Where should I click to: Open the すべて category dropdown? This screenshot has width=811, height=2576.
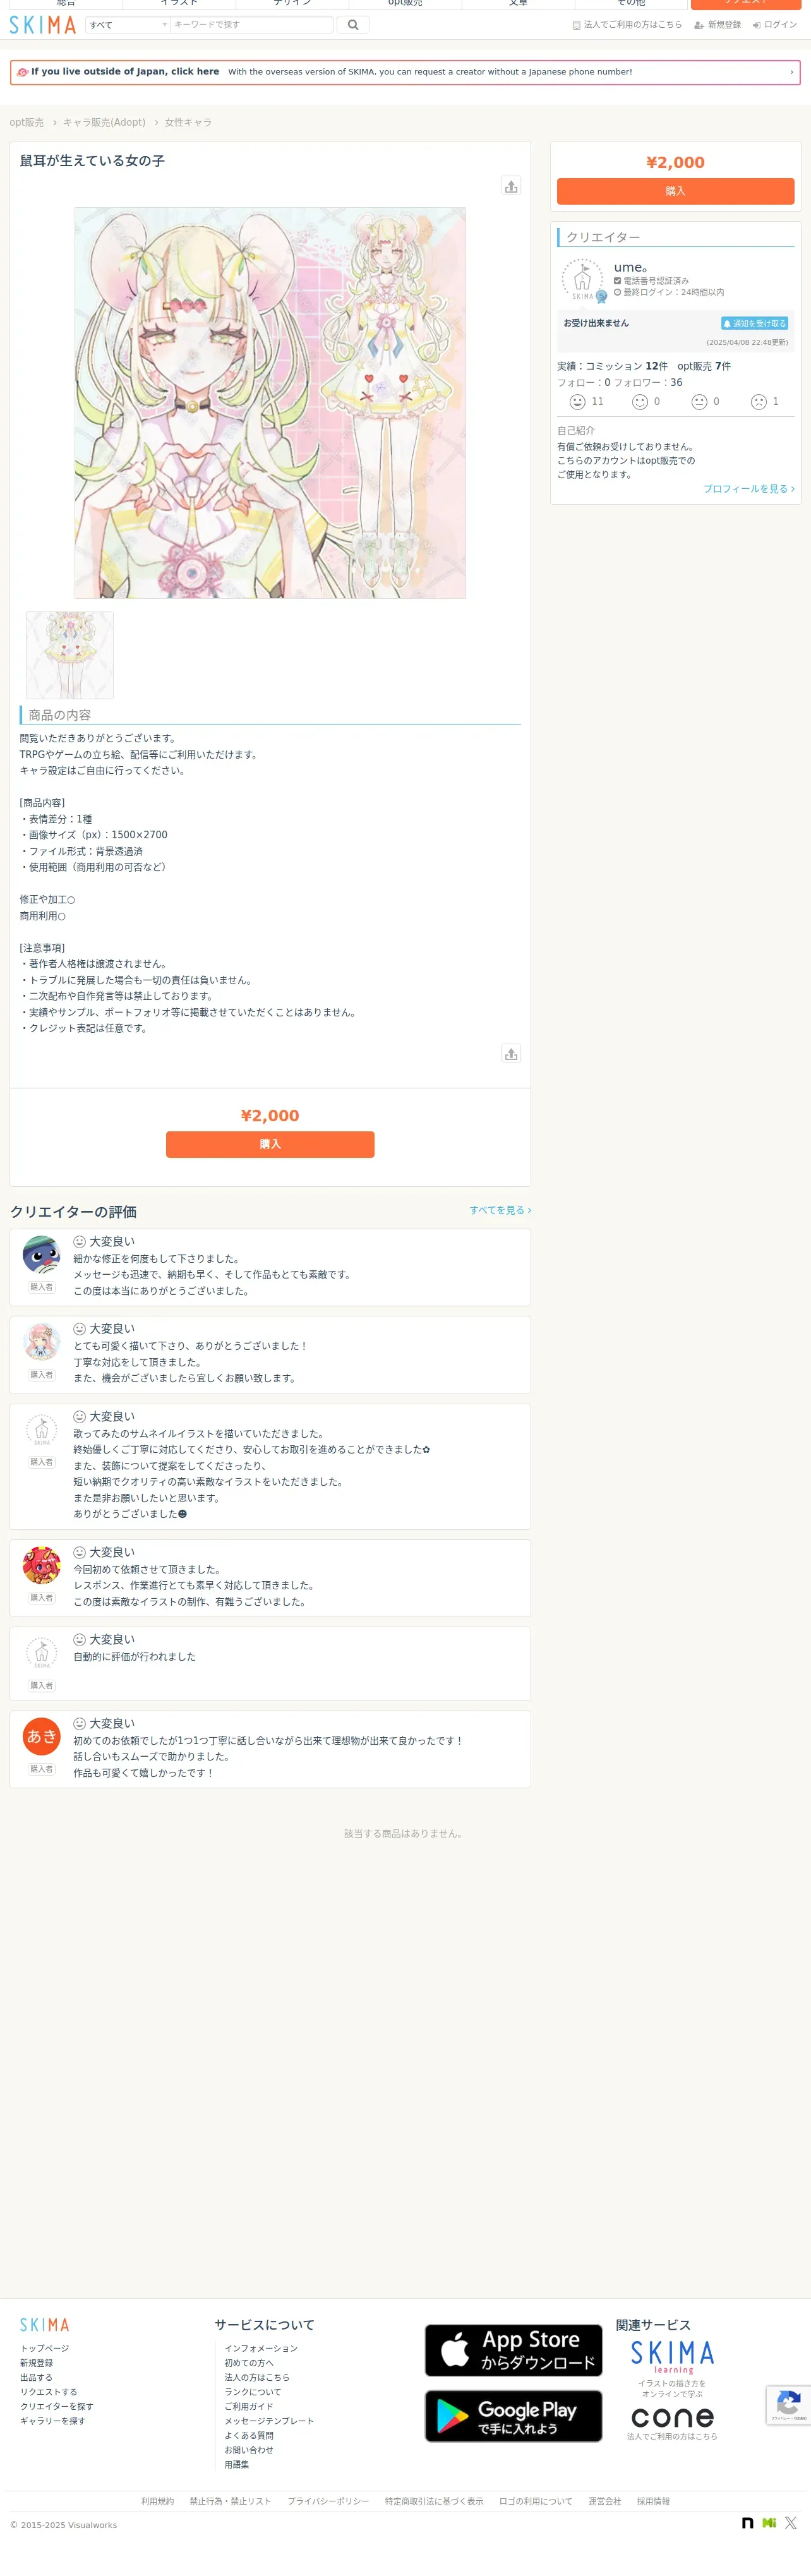(127, 24)
